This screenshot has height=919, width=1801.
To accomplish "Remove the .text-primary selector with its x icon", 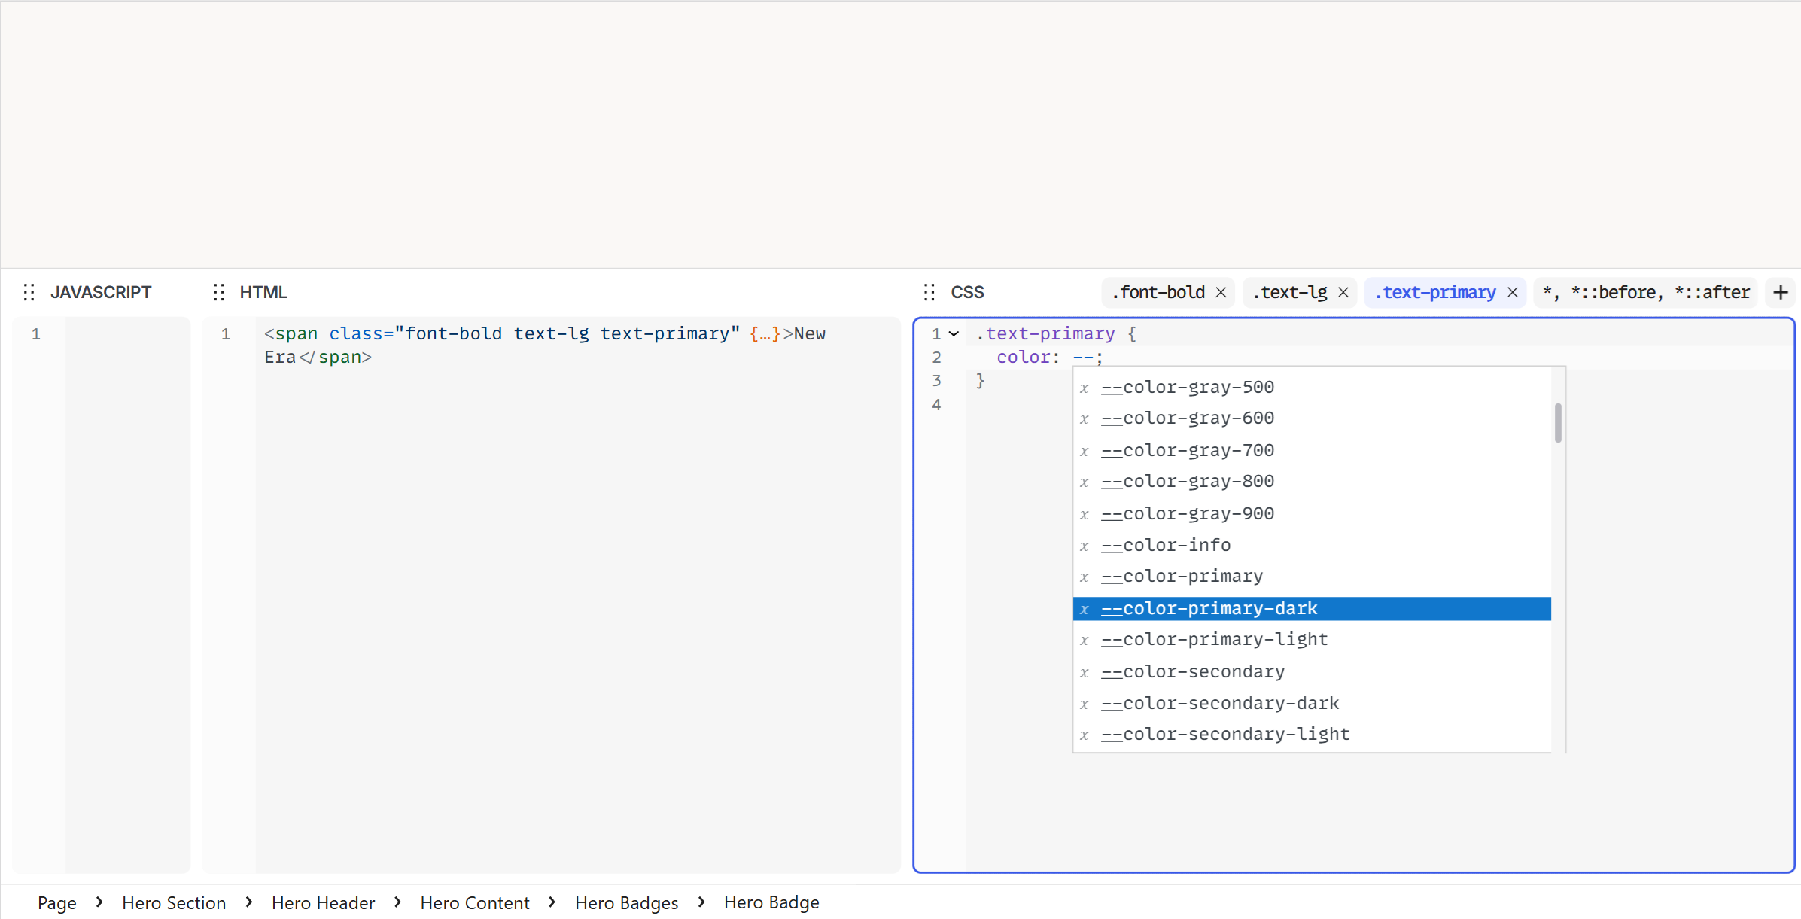I will 1513,293.
